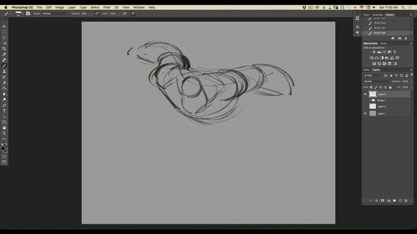
Task: Select the Lasso tool
Action: (4, 38)
